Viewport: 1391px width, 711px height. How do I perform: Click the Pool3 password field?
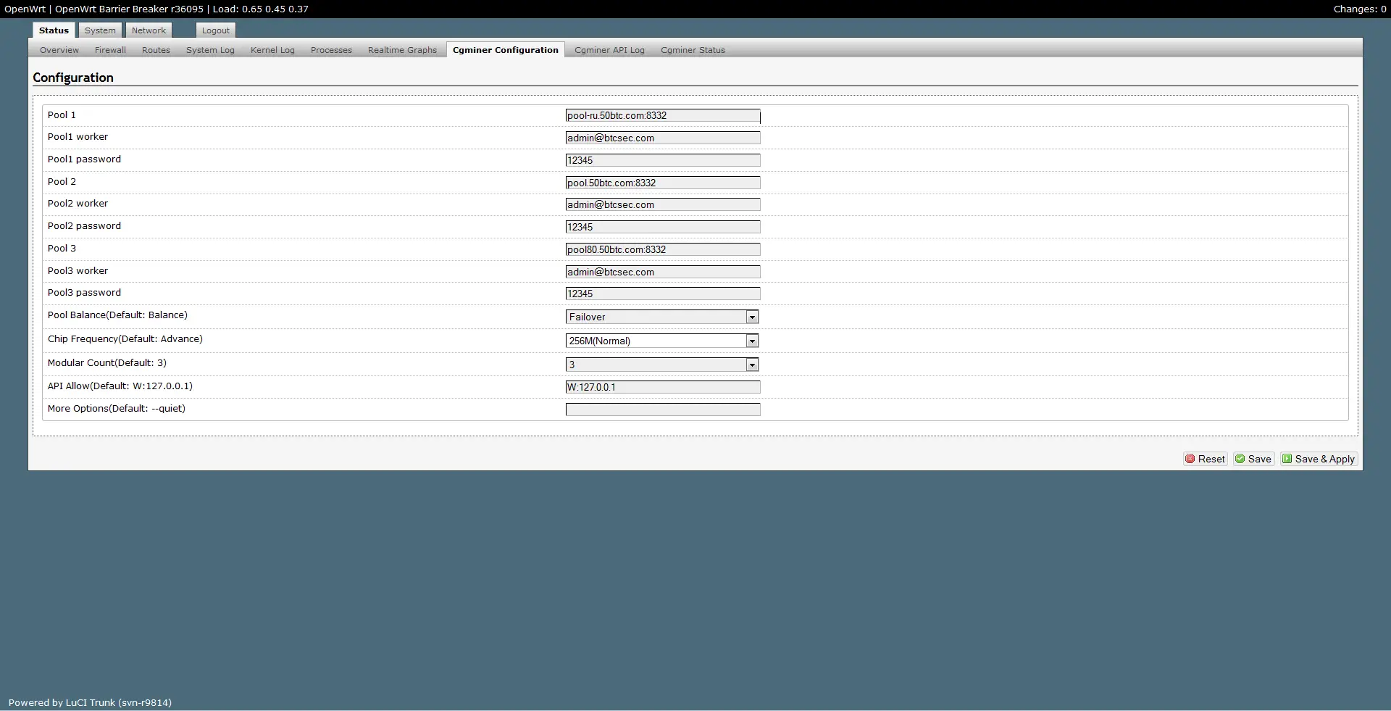[x=663, y=294]
